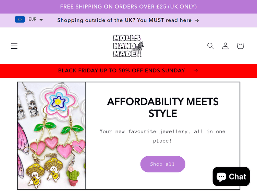Expand the currency dropdown caret
The height and width of the screenshot is (193, 257).
[41, 20]
